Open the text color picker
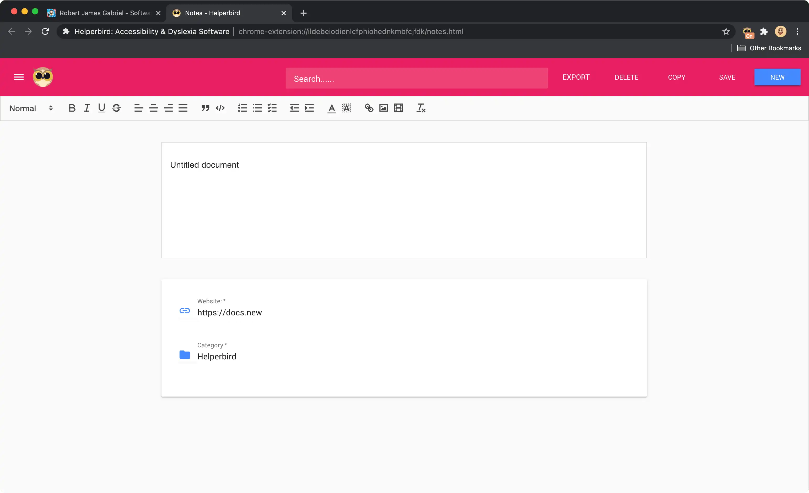Viewport: 809px width, 493px height. click(332, 108)
